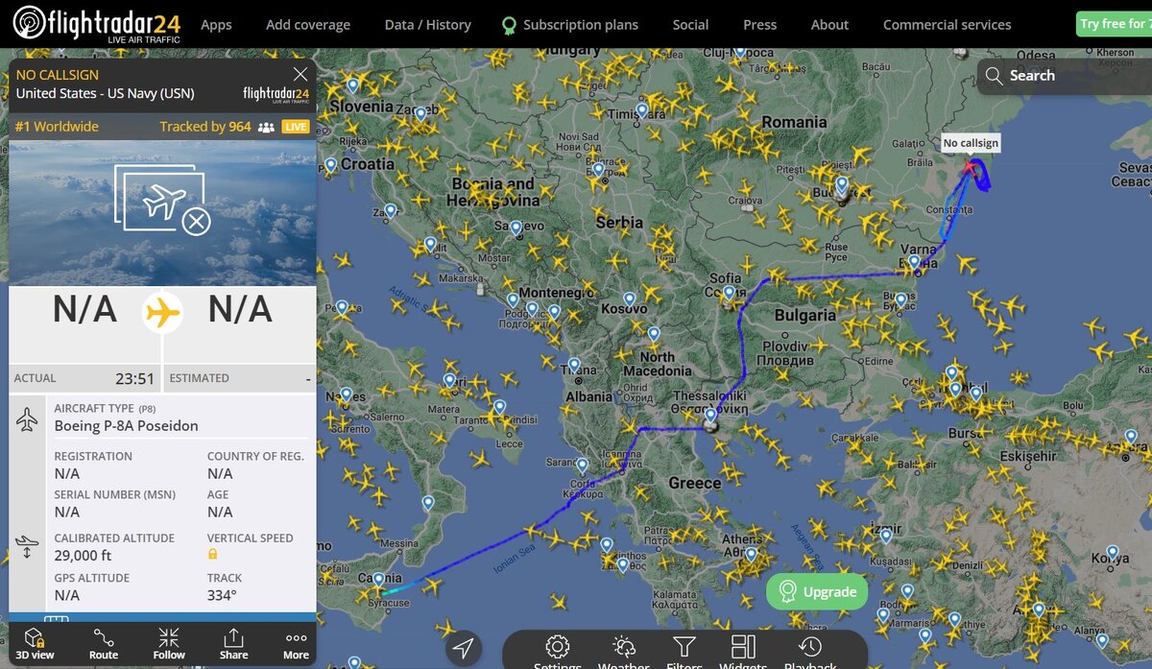Click the airport pin near Kosovo
The height and width of the screenshot is (669, 1152).
[629, 299]
